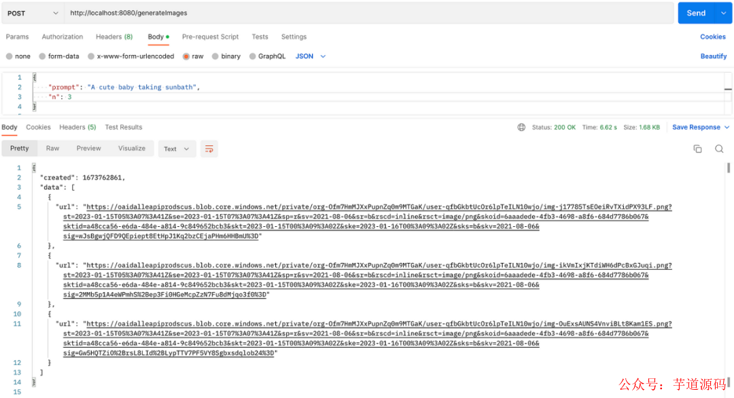Click the request URL input field
Viewport: 734px width, 398px height.
pos(368,13)
